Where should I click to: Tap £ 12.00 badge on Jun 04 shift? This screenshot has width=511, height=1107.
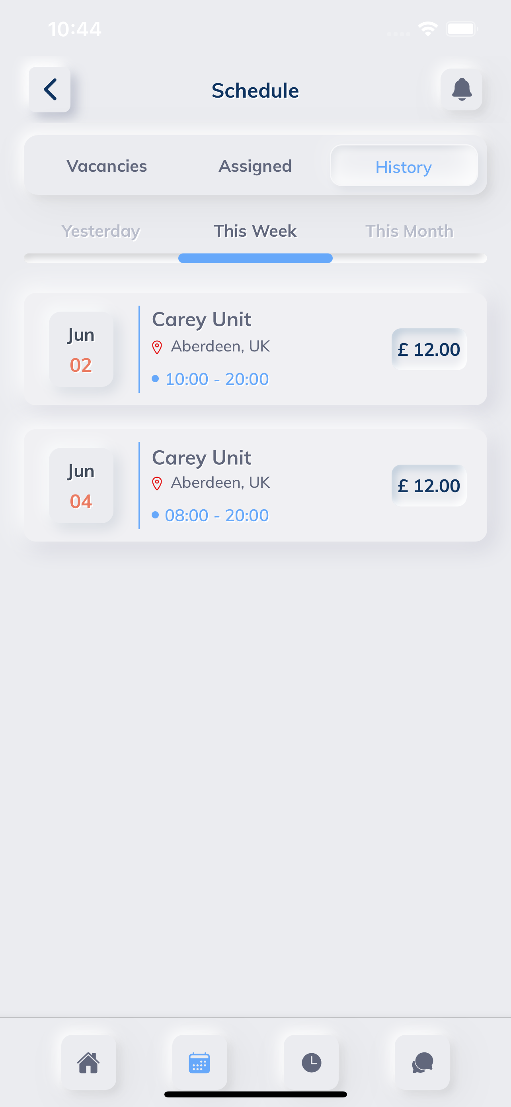click(x=429, y=486)
